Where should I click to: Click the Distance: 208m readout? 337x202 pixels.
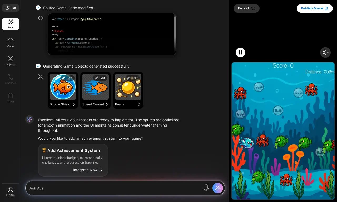pyautogui.click(x=320, y=72)
